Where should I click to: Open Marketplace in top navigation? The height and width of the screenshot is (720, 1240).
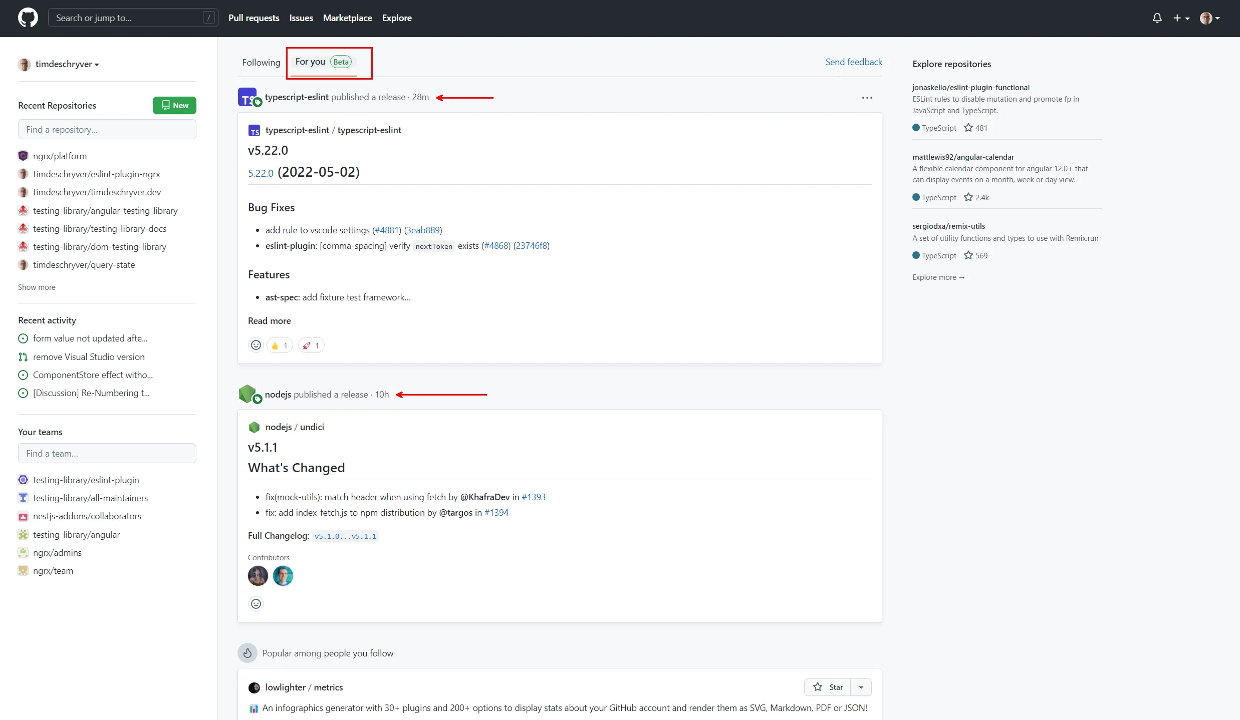(x=347, y=18)
